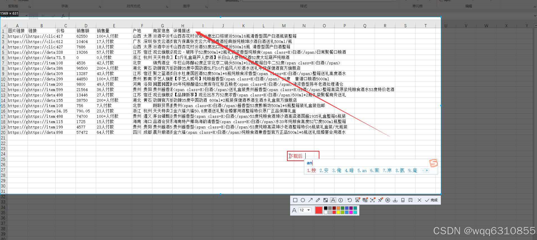This screenshot has width=537, height=240.
Task: Select the pencil freehand tool
Action: point(318,200)
